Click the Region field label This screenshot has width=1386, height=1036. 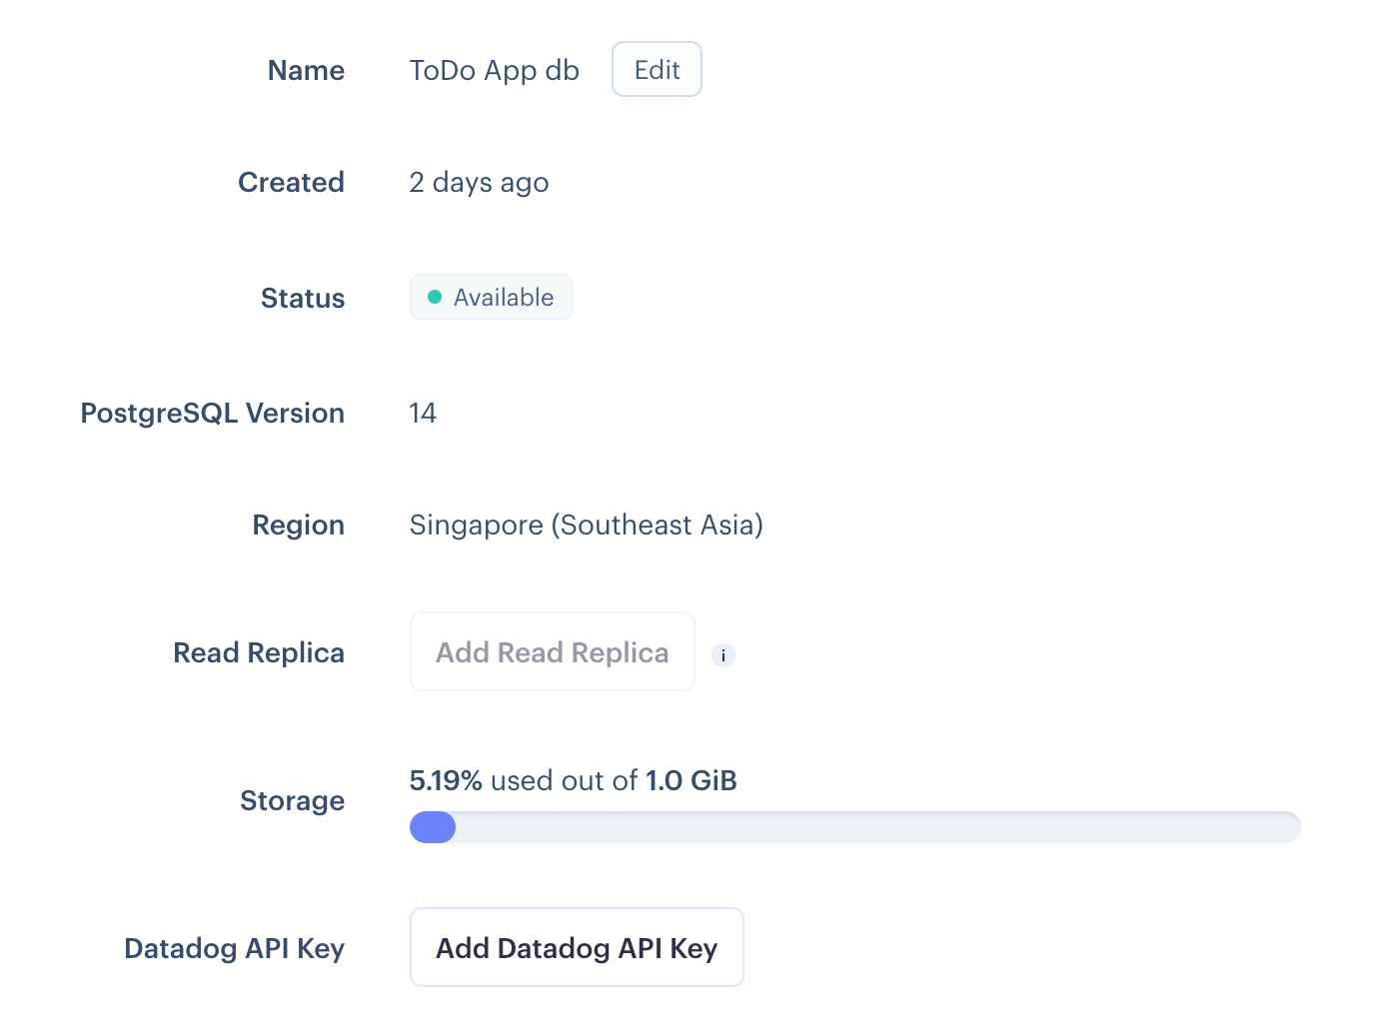tap(298, 525)
